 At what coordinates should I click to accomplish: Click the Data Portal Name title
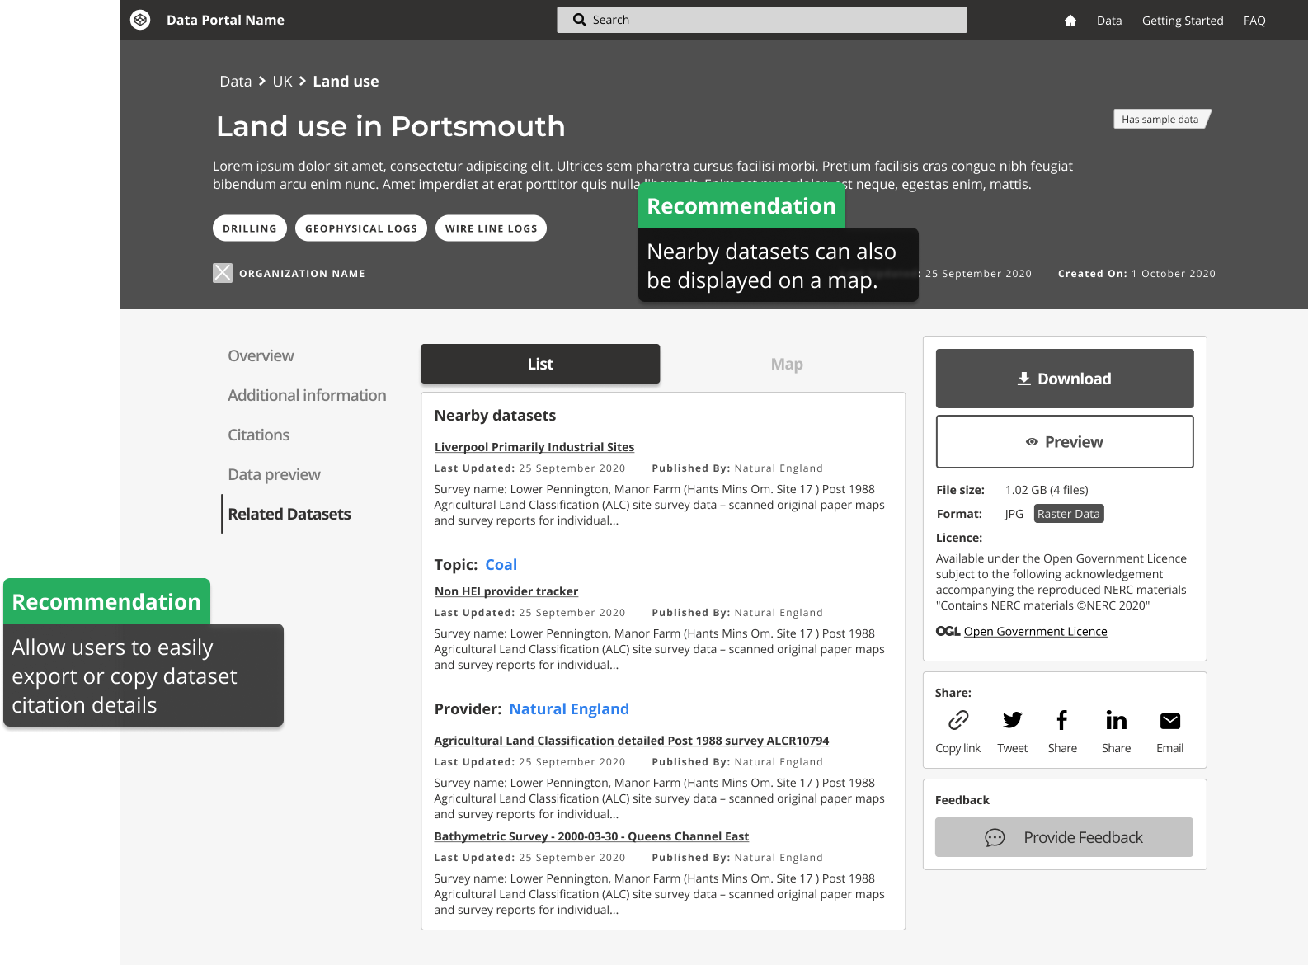[x=225, y=20]
